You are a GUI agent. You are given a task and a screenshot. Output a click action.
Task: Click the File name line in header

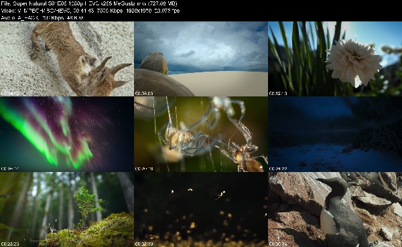pos(89,3)
